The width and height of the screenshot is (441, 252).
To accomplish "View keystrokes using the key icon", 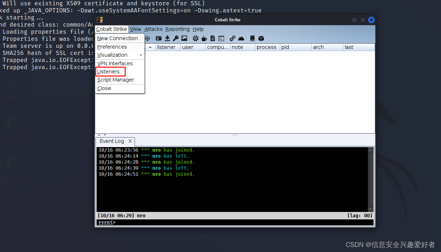I will (176, 38).
